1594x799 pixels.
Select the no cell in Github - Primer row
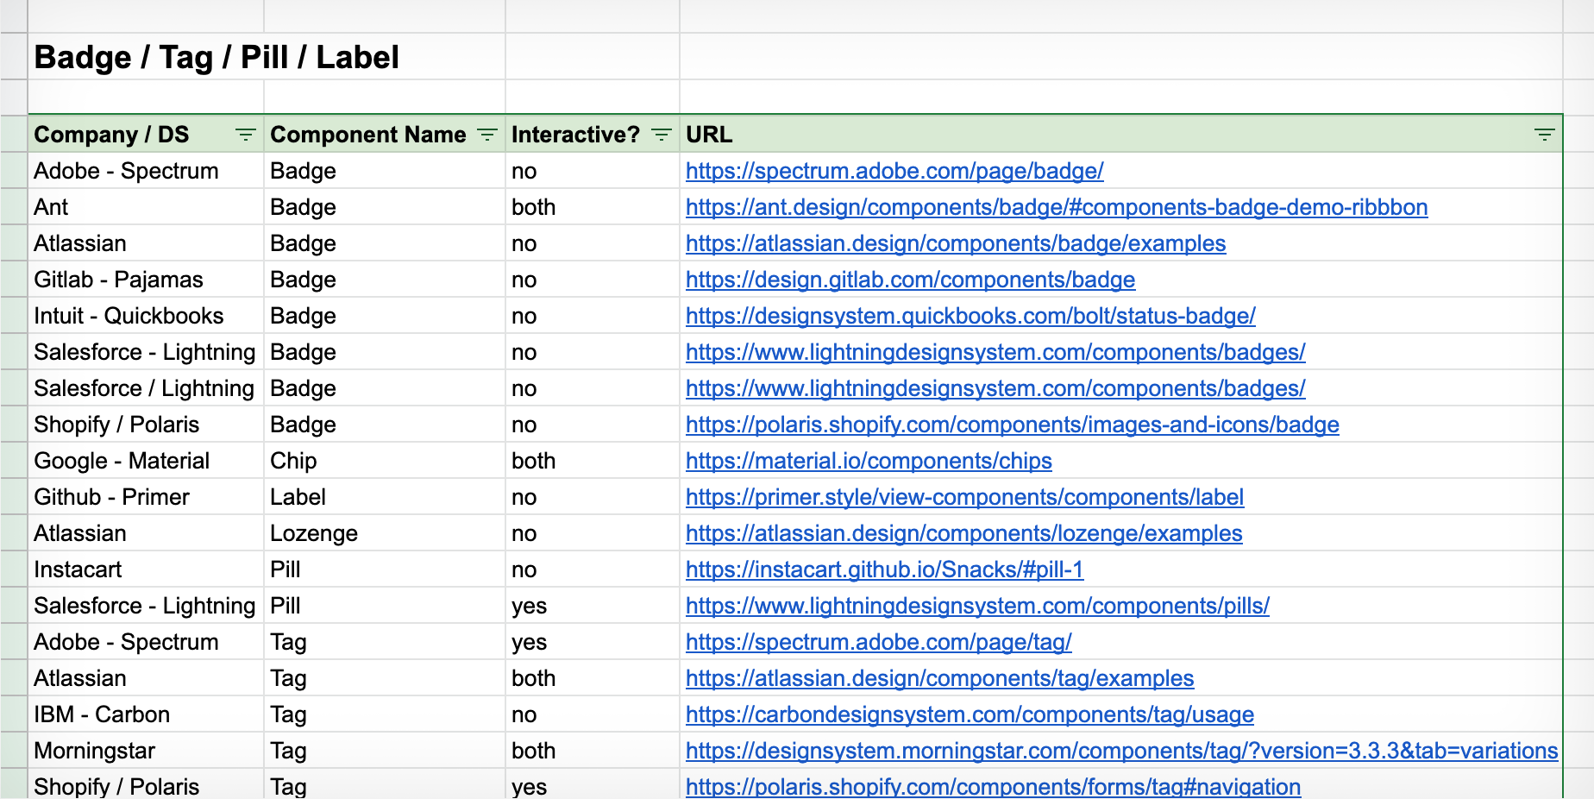tap(593, 497)
